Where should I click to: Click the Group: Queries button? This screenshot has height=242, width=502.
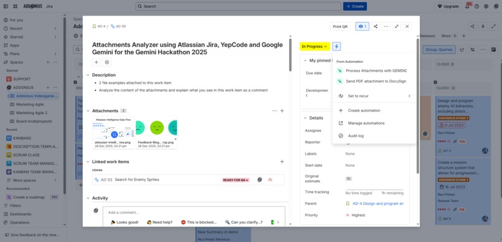[x=439, y=50]
